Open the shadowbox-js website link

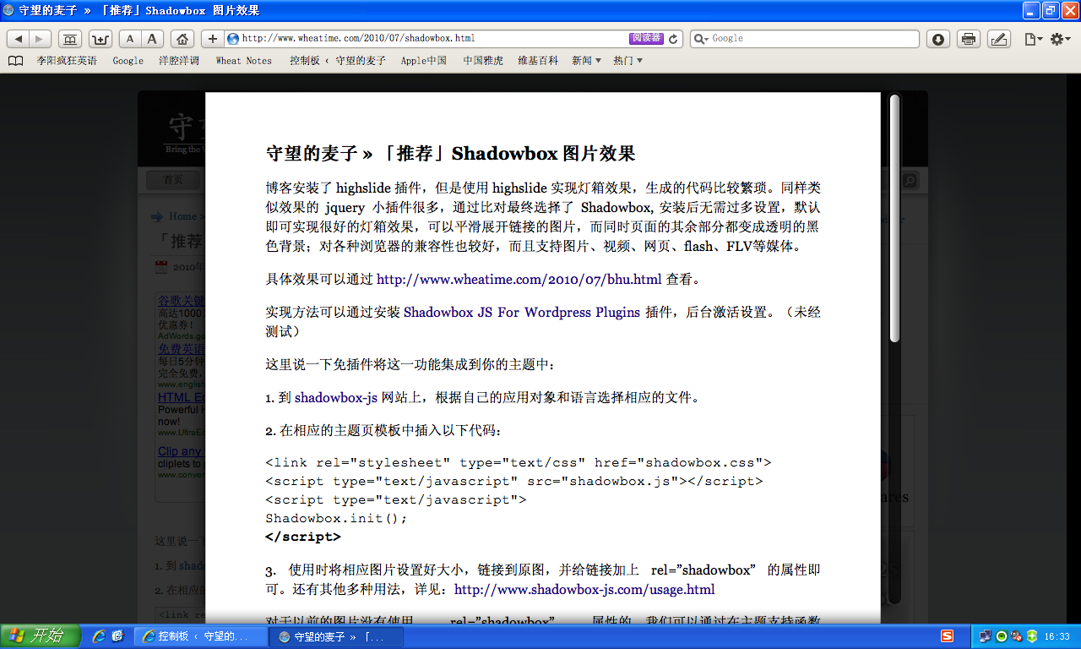[x=336, y=397]
